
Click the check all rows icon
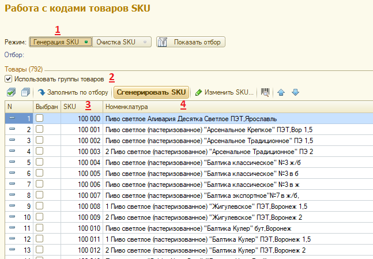click(11, 92)
